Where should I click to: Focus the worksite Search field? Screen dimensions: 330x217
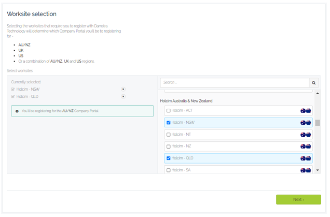235,82
